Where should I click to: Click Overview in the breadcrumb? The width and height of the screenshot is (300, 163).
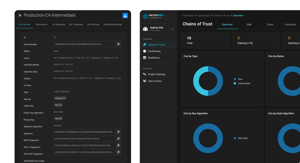pos(238,16)
